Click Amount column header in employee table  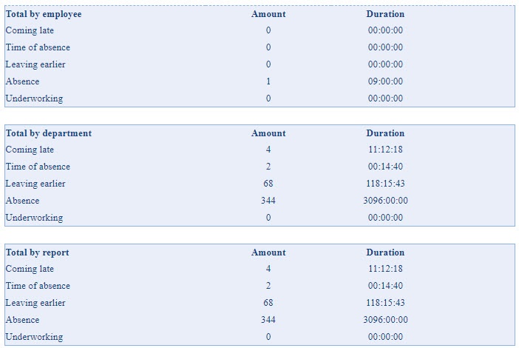[268, 14]
